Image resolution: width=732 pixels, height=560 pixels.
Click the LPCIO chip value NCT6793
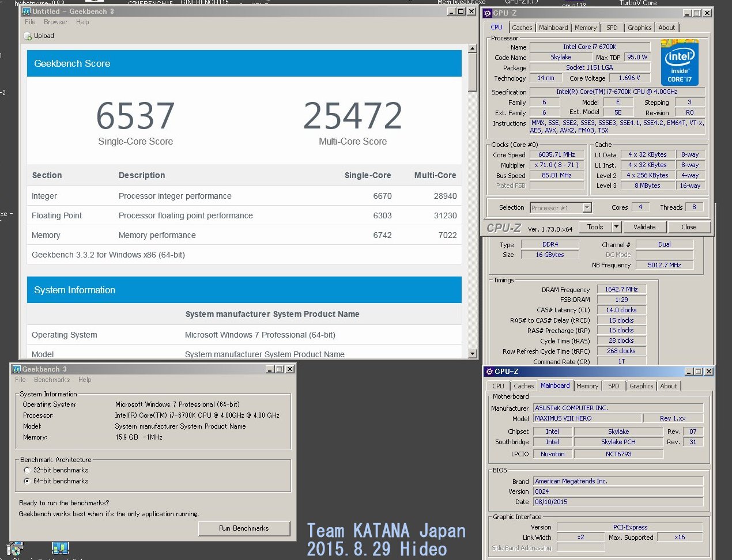(x=618, y=454)
